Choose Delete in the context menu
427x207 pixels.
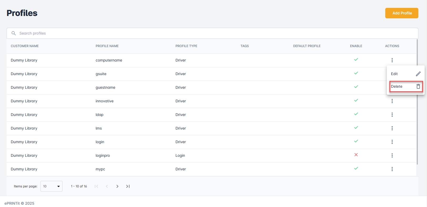[x=397, y=86]
